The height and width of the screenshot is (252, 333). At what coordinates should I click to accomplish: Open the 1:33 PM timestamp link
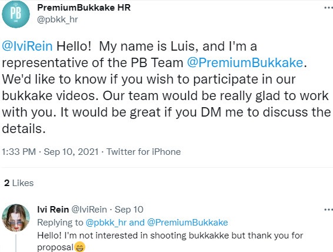point(19,152)
